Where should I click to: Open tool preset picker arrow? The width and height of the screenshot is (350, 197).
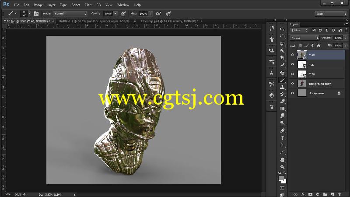(16, 14)
